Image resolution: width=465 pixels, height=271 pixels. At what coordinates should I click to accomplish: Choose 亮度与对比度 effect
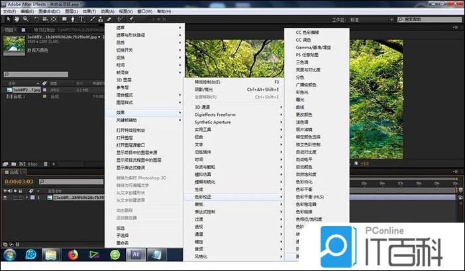[308, 69]
